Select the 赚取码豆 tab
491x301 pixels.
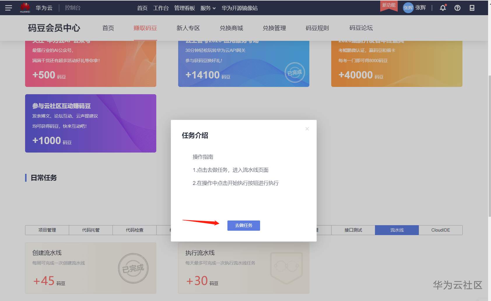tap(145, 28)
